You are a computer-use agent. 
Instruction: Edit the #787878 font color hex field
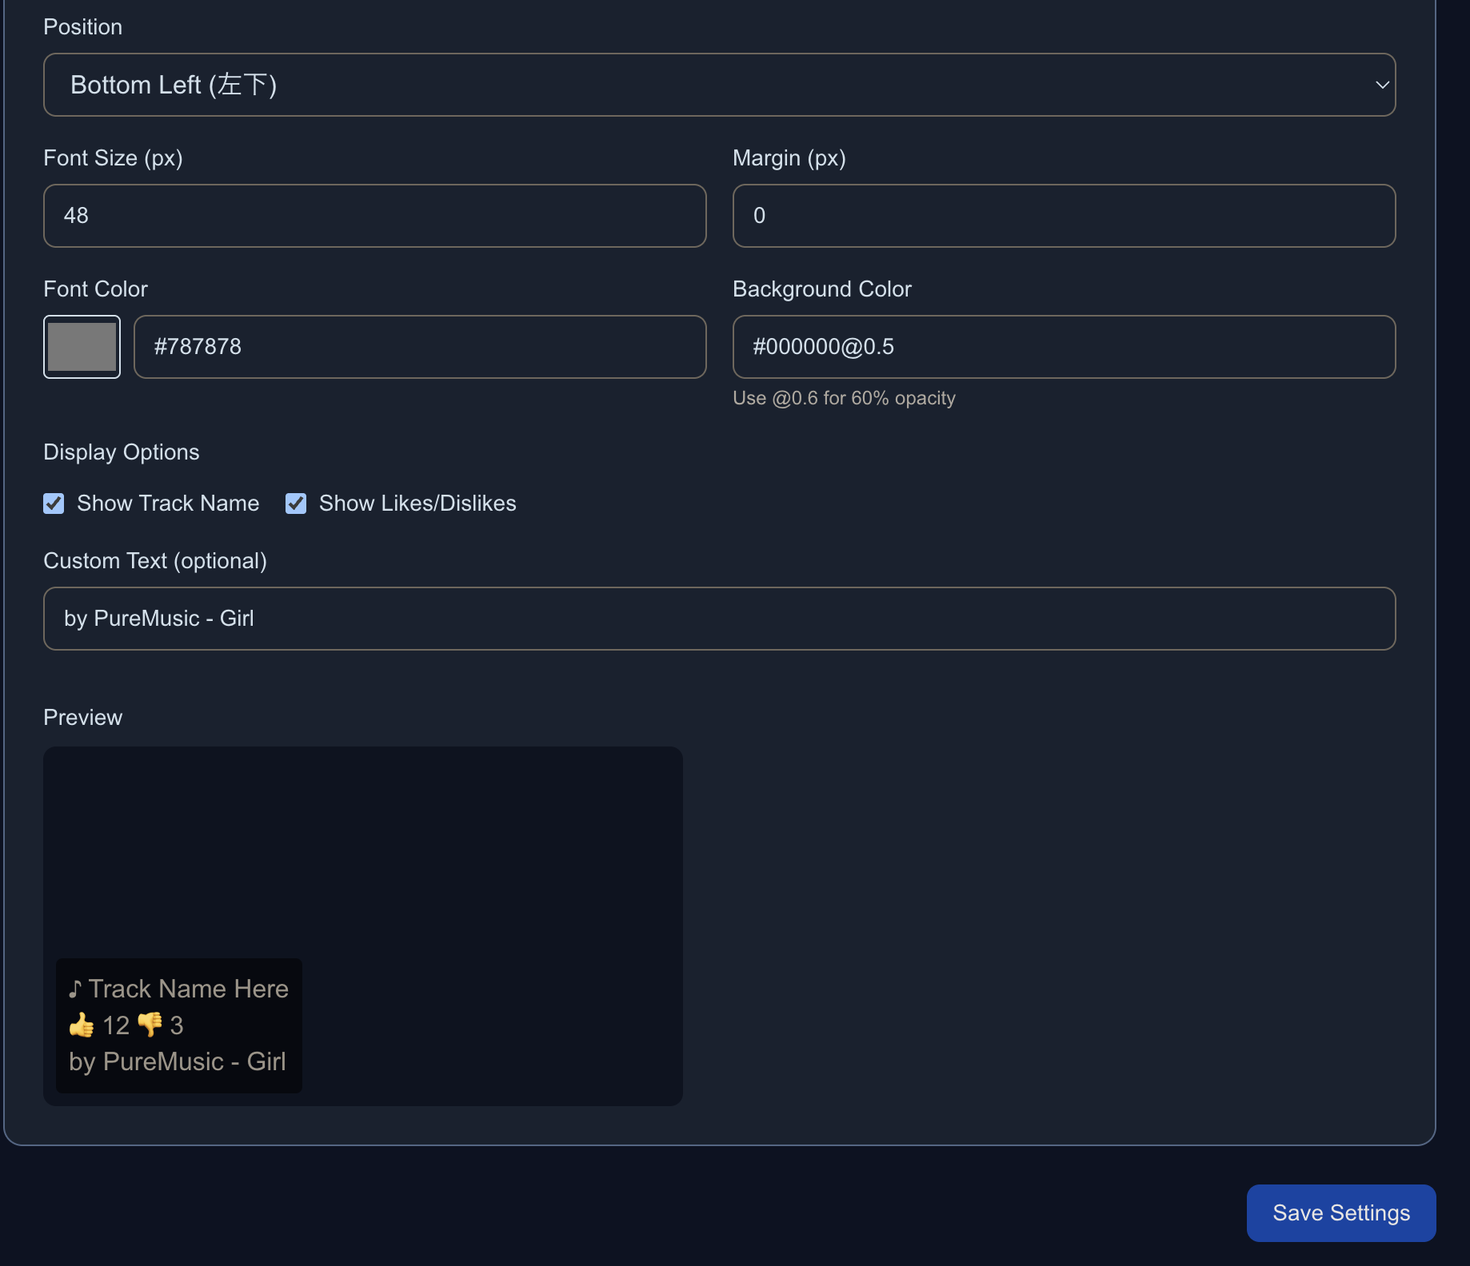(x=419, y=347)
